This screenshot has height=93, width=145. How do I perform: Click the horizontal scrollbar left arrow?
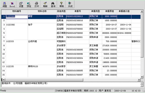pyautogui.click(x=4, y=80)
